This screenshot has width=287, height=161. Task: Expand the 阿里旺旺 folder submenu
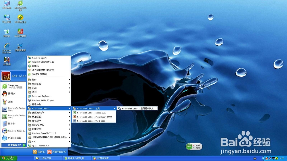click(49, 117)
